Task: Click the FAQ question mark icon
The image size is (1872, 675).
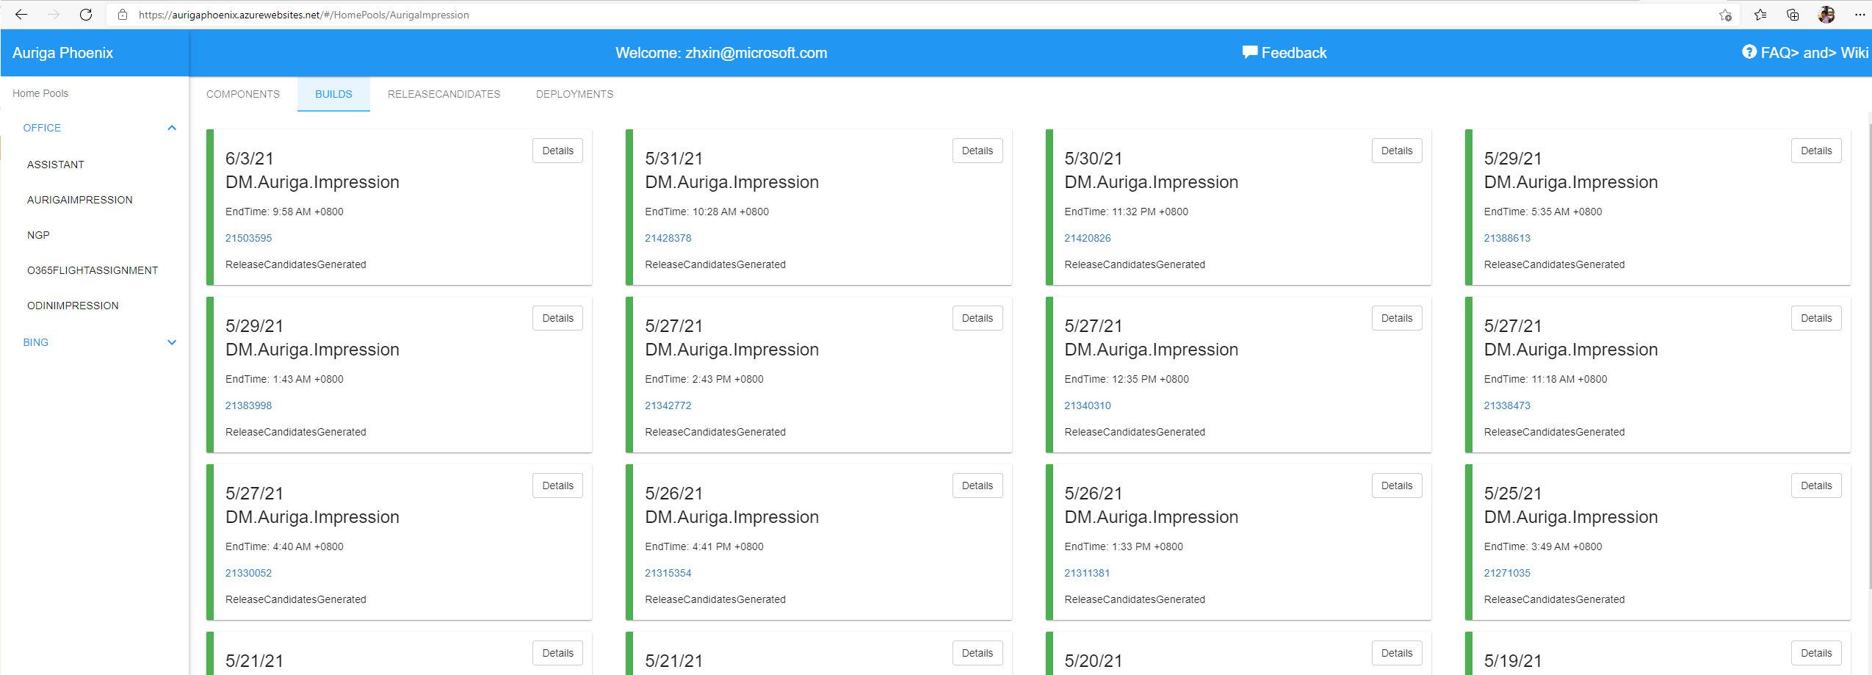Action: 1749,51
